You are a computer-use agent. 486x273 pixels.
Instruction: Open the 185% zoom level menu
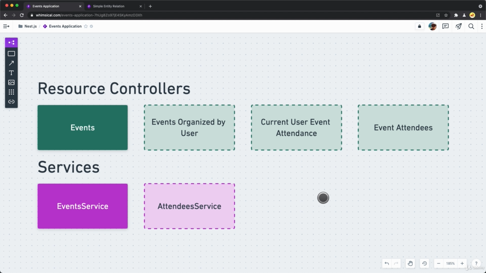pyautogui.click(x=450, y=264)
